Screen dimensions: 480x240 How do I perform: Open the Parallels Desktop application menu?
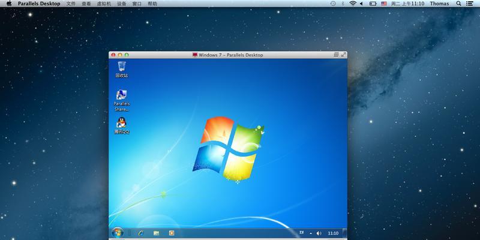(x=39, y=4)
